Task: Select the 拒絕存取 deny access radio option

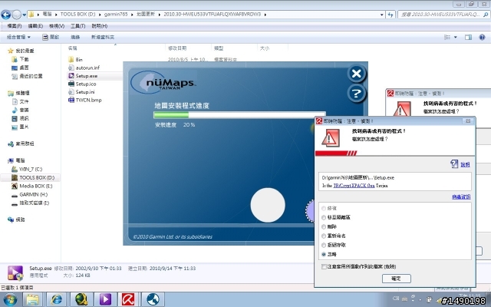Action: pyautogui.click(x=324, y=245)
